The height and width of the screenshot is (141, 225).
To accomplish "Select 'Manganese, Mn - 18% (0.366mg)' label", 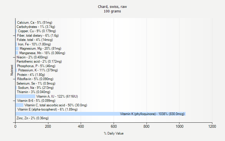I will 42,53.
